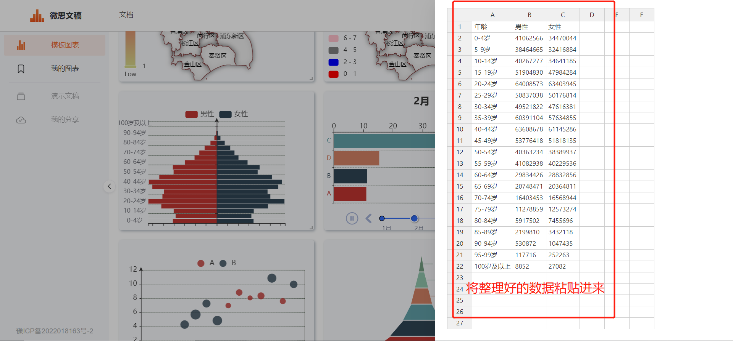
Task: Click the 2 - 3 blue legend swatch
Action: (334, 62)
